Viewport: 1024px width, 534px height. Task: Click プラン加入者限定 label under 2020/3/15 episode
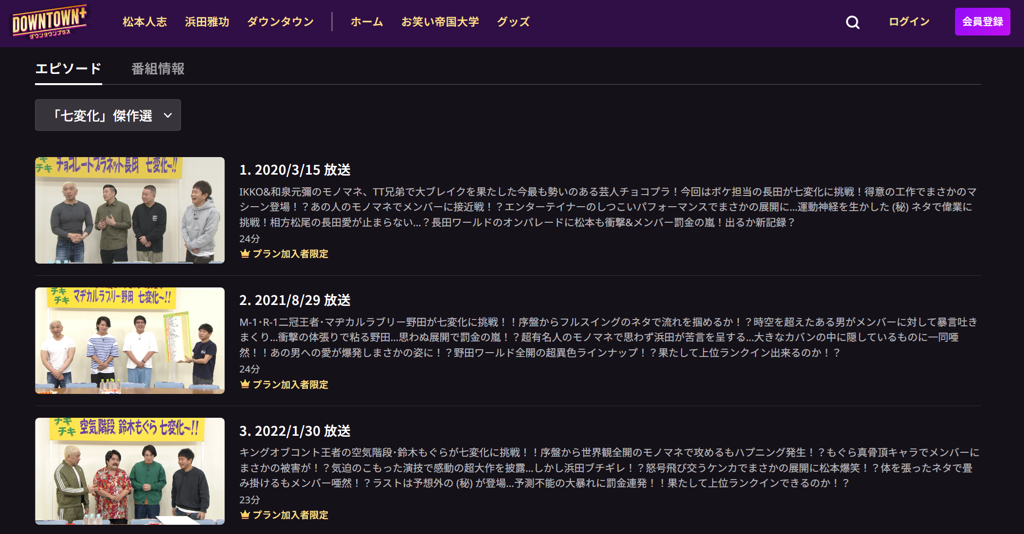tap(290, 254)
